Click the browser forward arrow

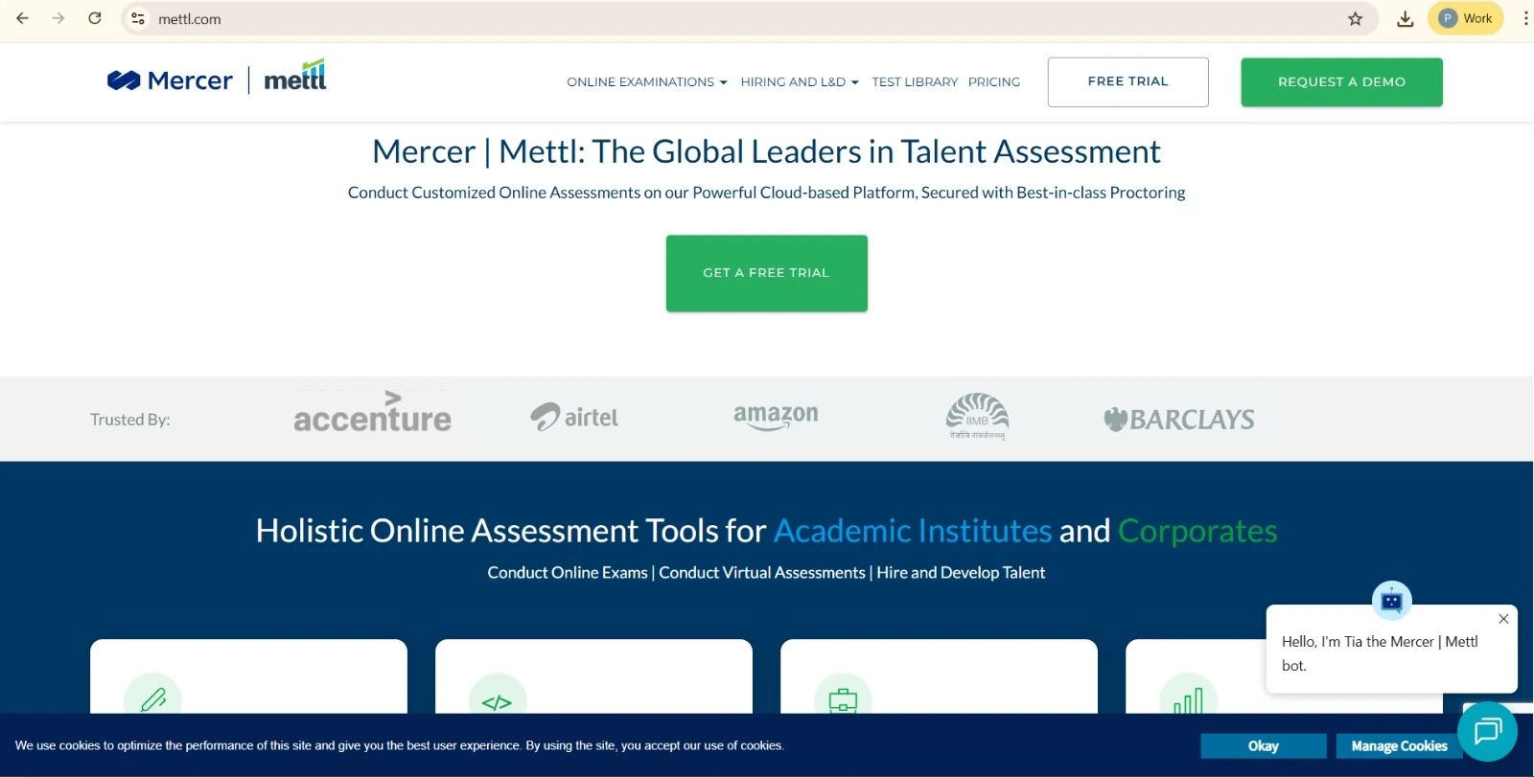coord(58,18)
